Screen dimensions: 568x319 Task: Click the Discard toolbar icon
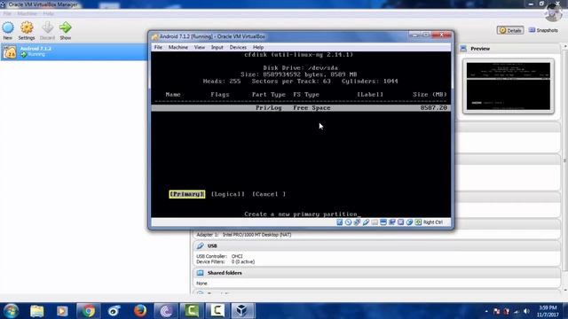(x=47, y=27)
